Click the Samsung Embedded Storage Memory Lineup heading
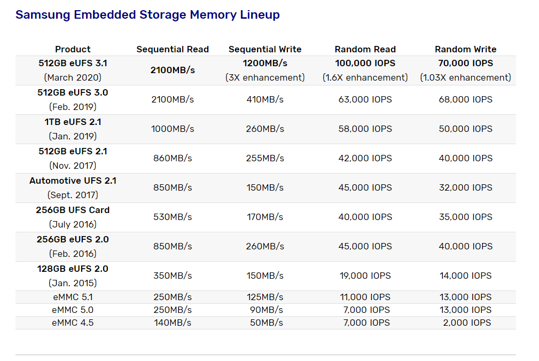This screenshot has width=539, height=361. 147,14
